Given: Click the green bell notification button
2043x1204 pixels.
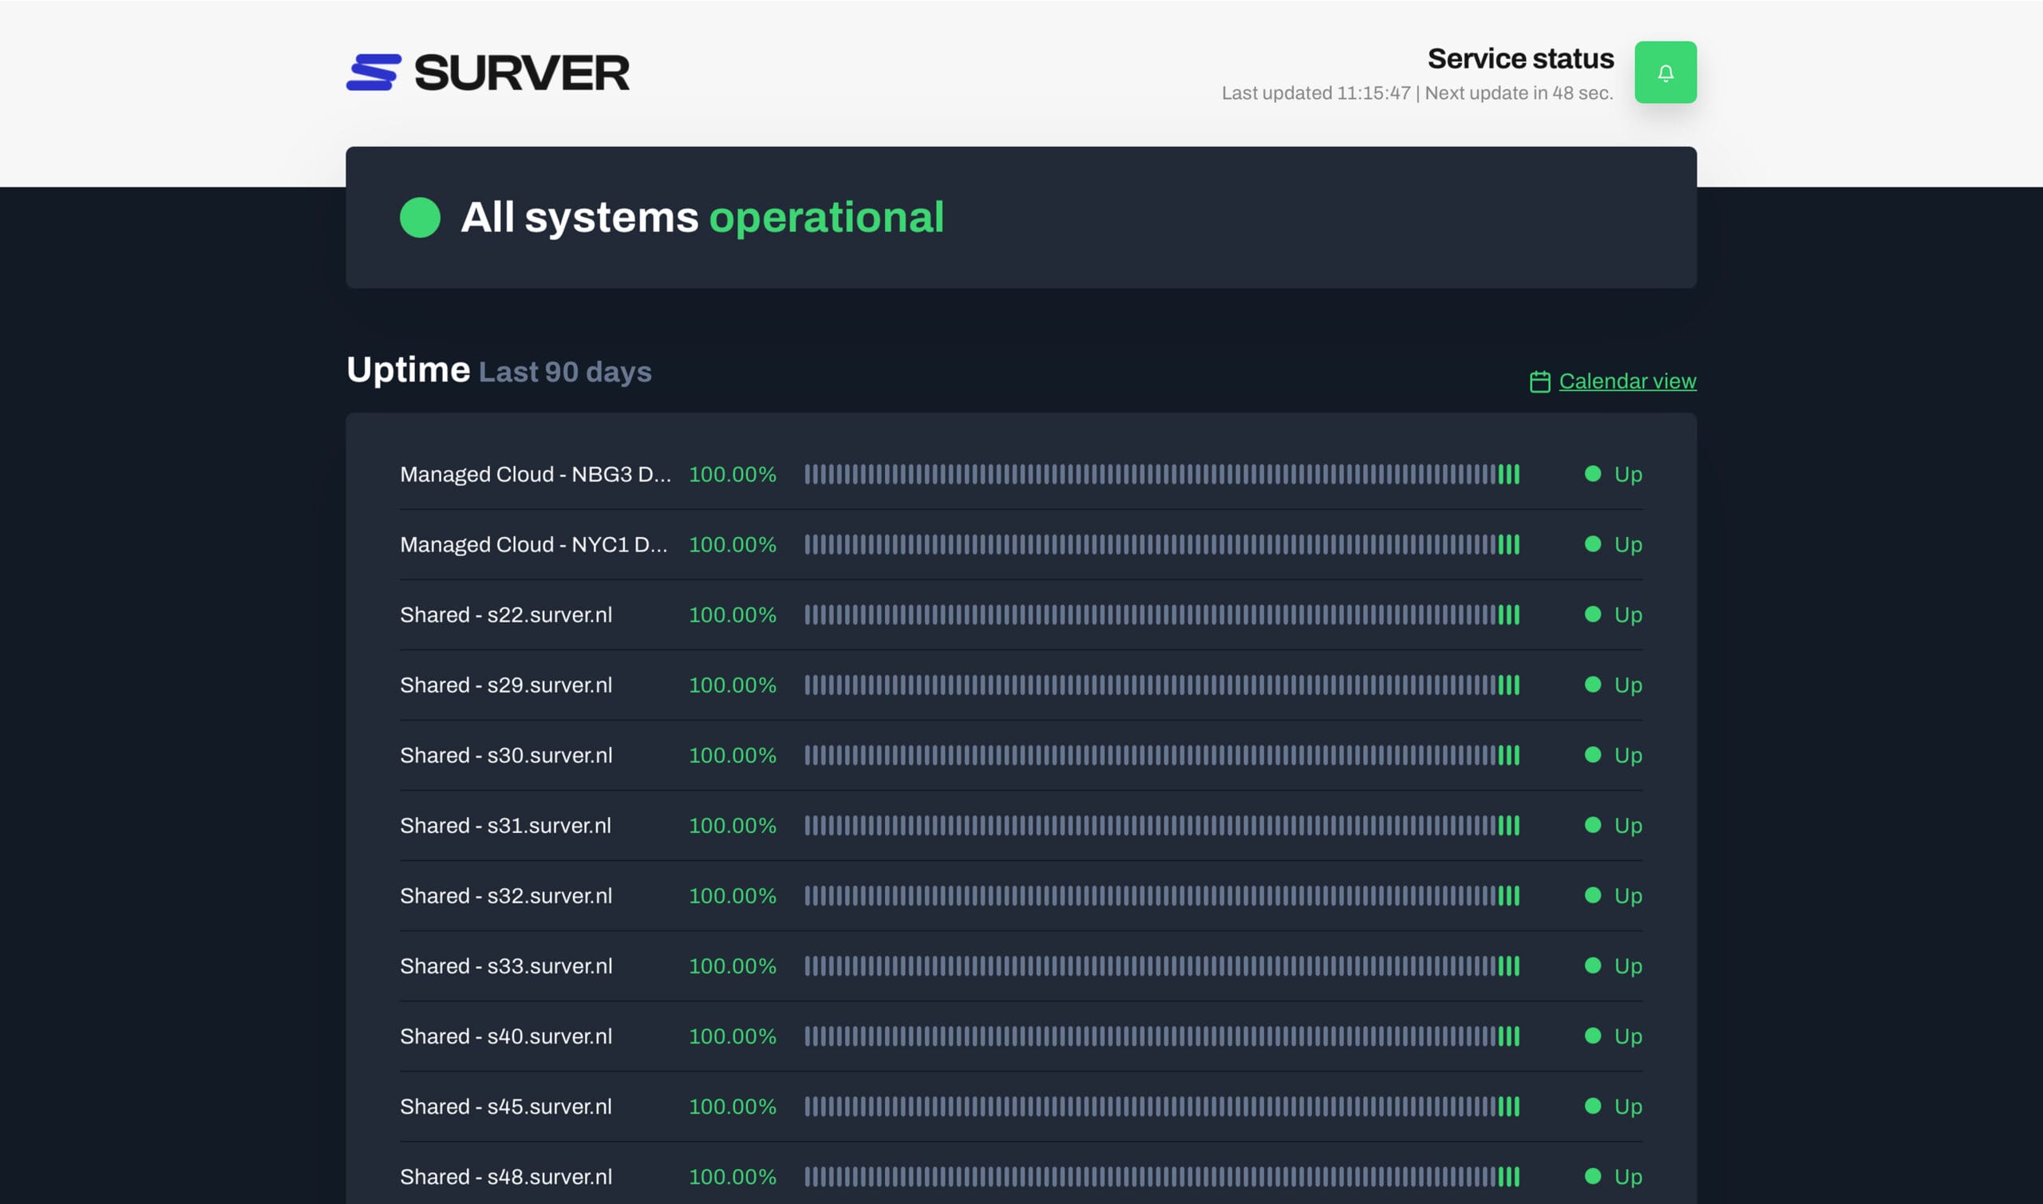Looking at the screenshot, I should point(1665,72).
